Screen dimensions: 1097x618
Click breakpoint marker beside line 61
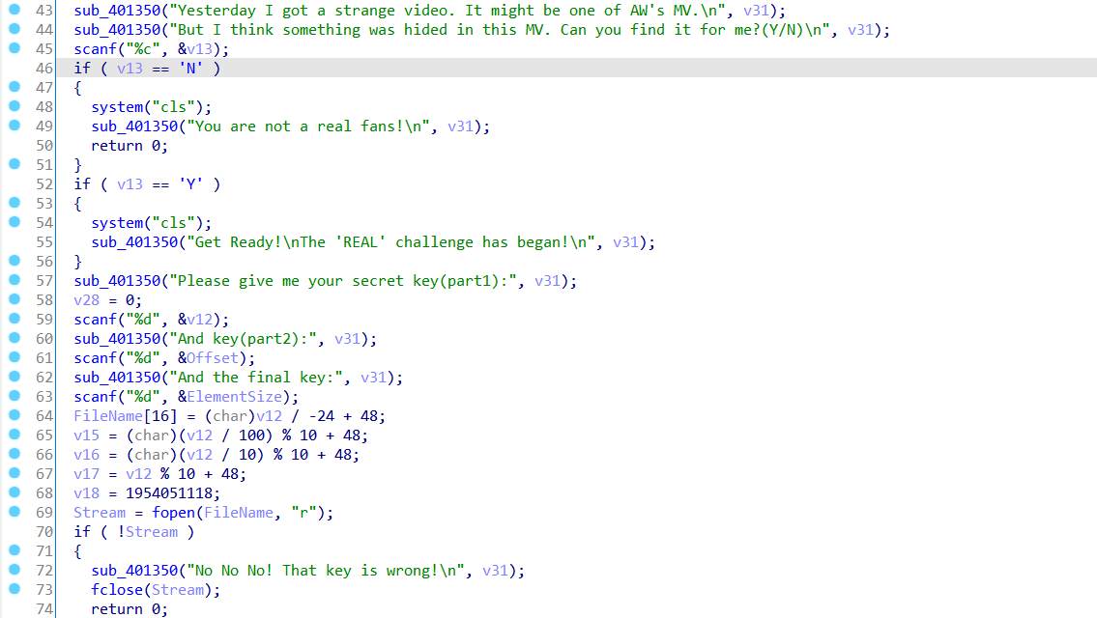(x=14, y=357)
